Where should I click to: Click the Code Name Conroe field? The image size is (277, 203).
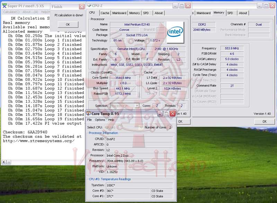[x=124, y=30]
